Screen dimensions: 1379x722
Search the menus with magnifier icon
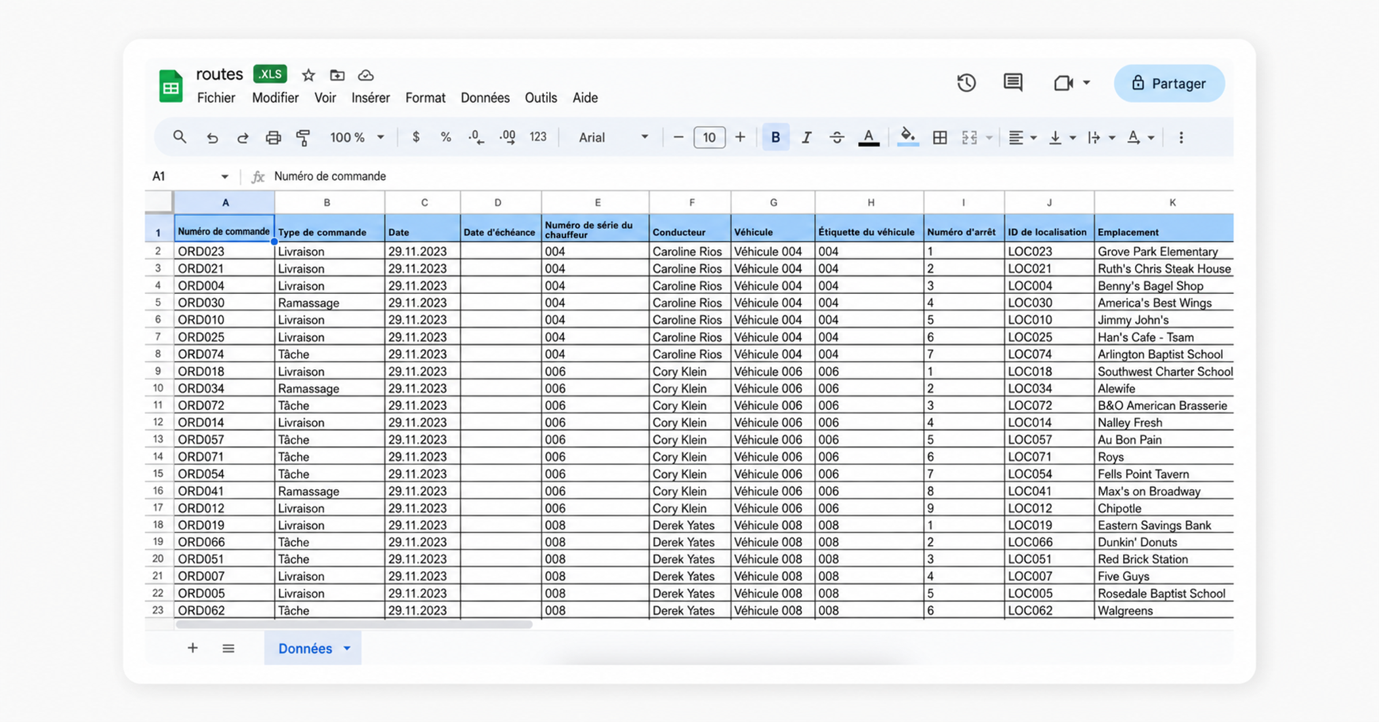(x=179, y=137)
